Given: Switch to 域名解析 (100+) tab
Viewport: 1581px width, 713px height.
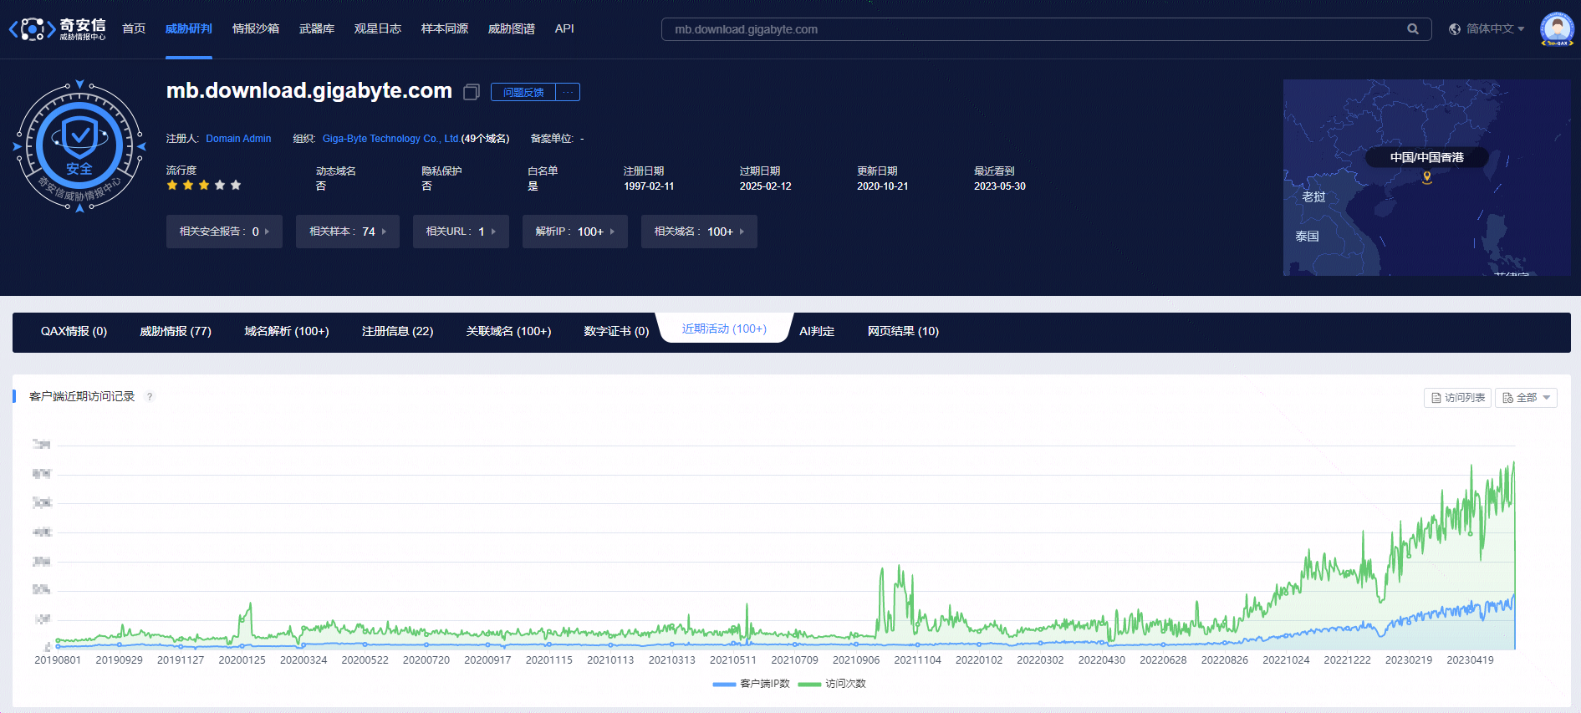Looking at the screenshot, I should pyautogui.click(x=287, y=332).
